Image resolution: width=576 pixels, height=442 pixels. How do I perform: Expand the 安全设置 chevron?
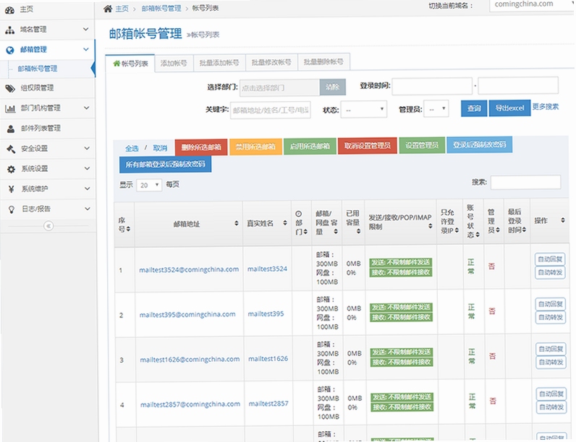coord(87,148)
